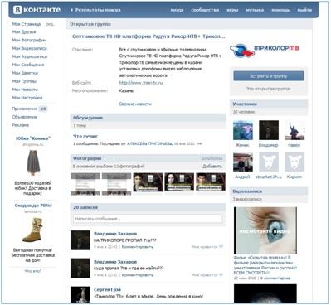Screen dimensions: 331x305
Task: Open Реклама in sidebar
Action: coord(20,125)
